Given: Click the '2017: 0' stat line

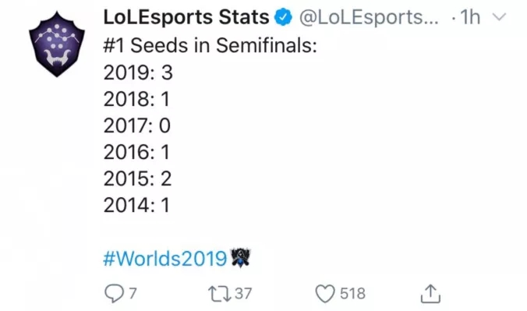Looking at the screenshot, I should 137,125.
